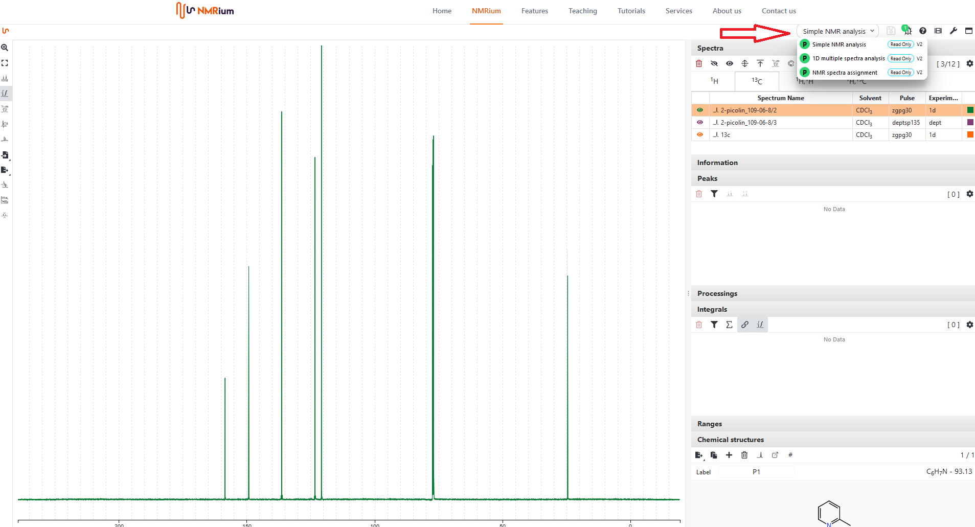Open the Tutorials menu item
The width and height of the screenshot is (975, 527).
pyautogui.click(x=631, y=11)
